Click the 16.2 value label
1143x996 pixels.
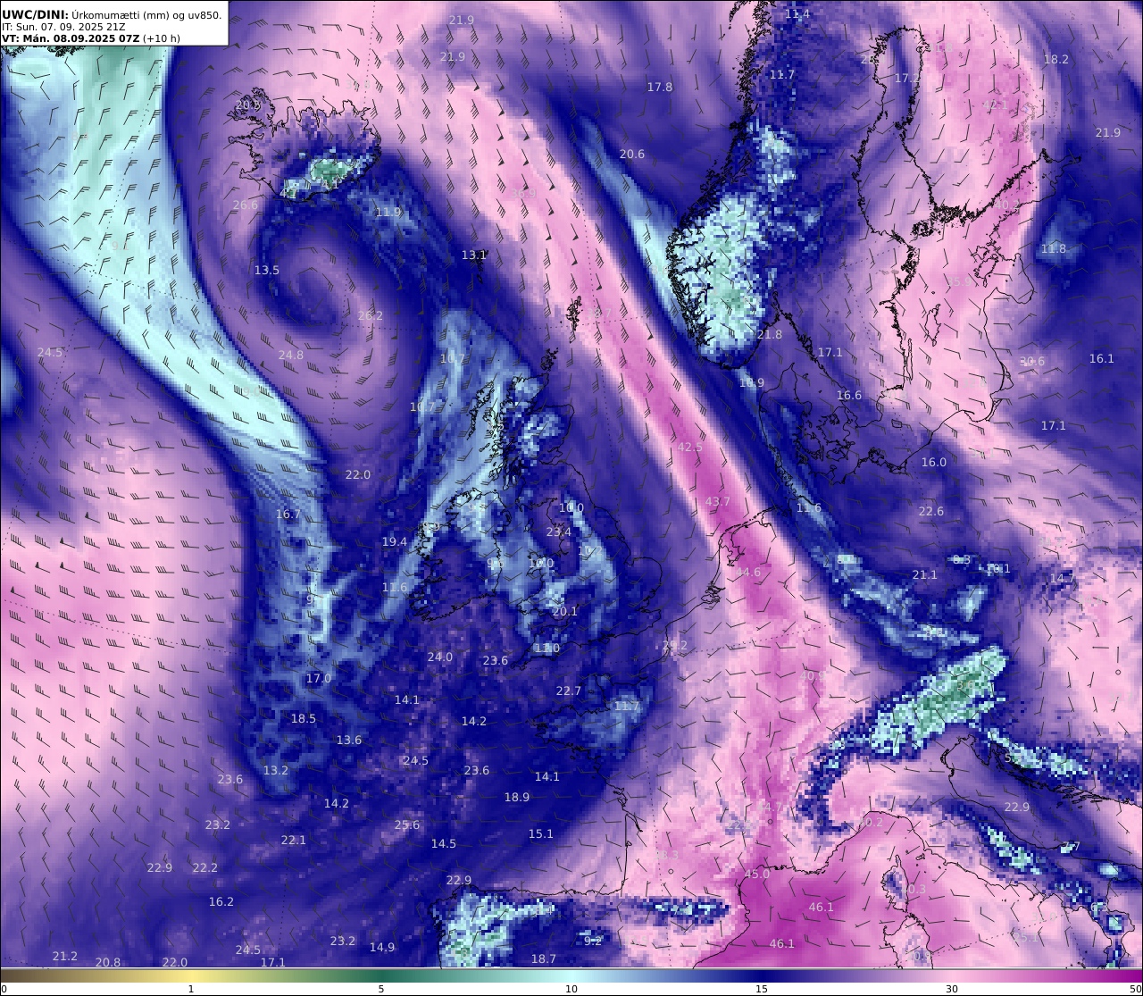[x=221, y=901]
